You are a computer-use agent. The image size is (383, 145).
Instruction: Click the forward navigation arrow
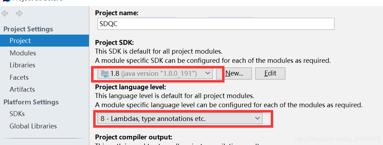19,14
